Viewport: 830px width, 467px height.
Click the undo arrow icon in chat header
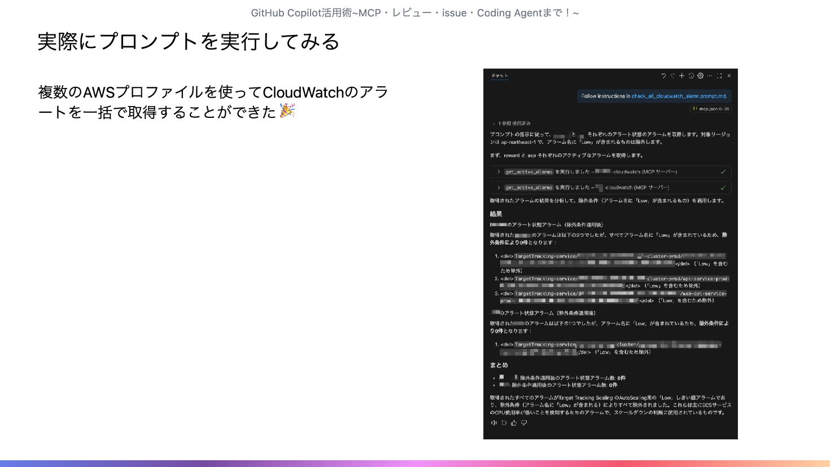[x=663, y=76]
